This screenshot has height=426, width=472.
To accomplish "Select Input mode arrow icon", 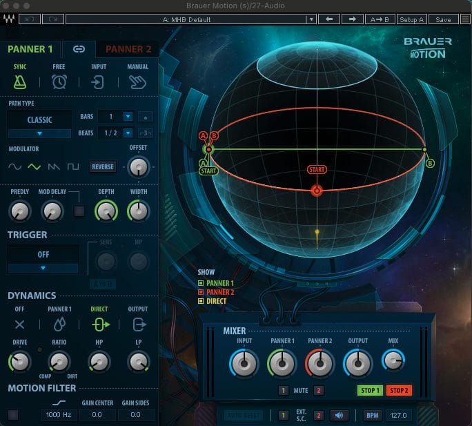I will [x=98, y=82].
